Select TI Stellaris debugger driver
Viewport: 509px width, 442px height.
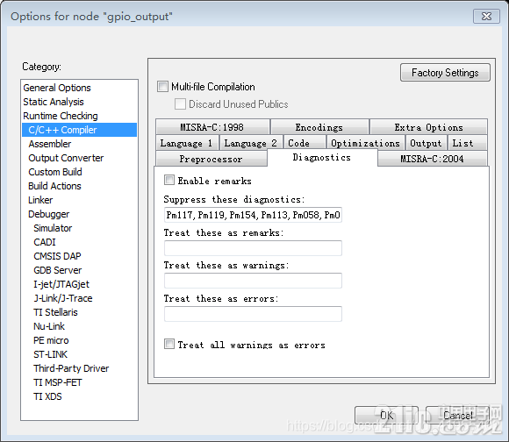(x=55, y=312)
